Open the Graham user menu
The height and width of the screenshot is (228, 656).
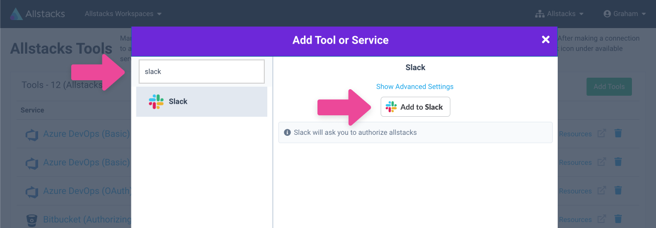click(x=625, y=14)
